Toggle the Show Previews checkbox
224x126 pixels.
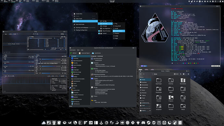(99, 31)
